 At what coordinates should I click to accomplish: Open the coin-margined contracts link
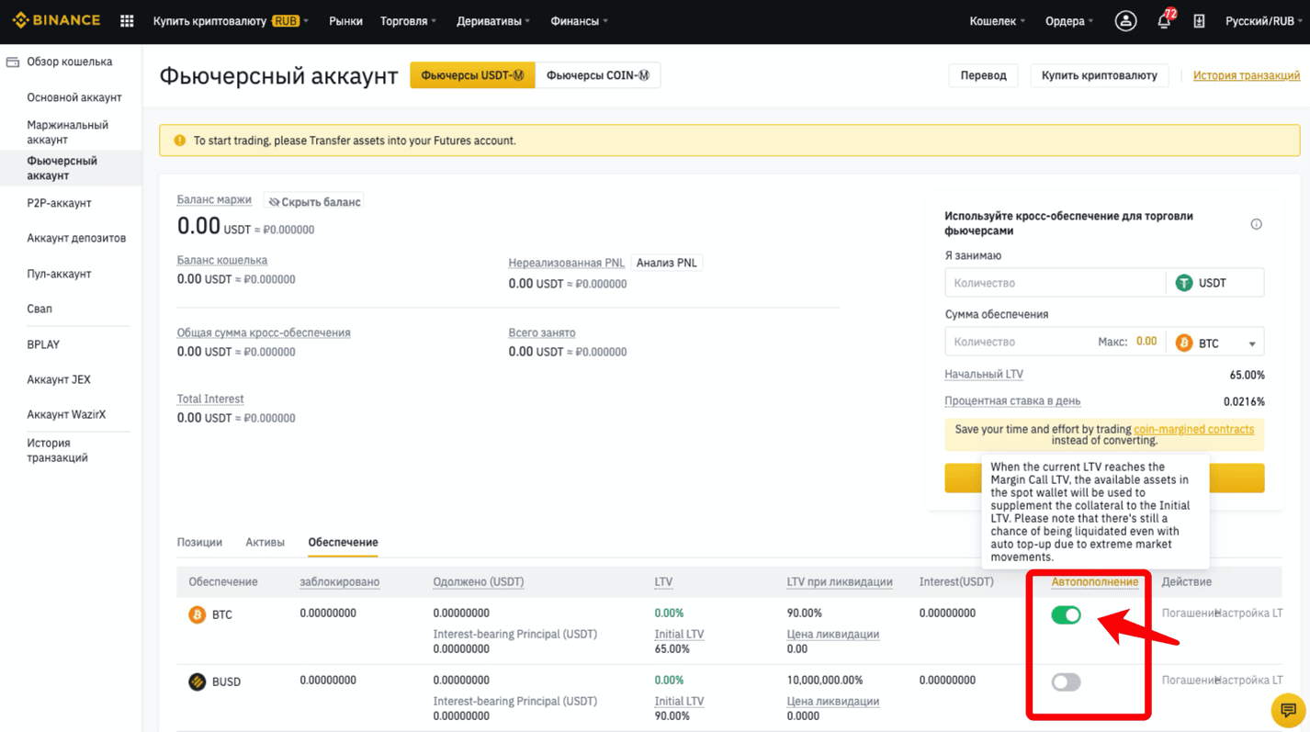[x=1193, y=429]
